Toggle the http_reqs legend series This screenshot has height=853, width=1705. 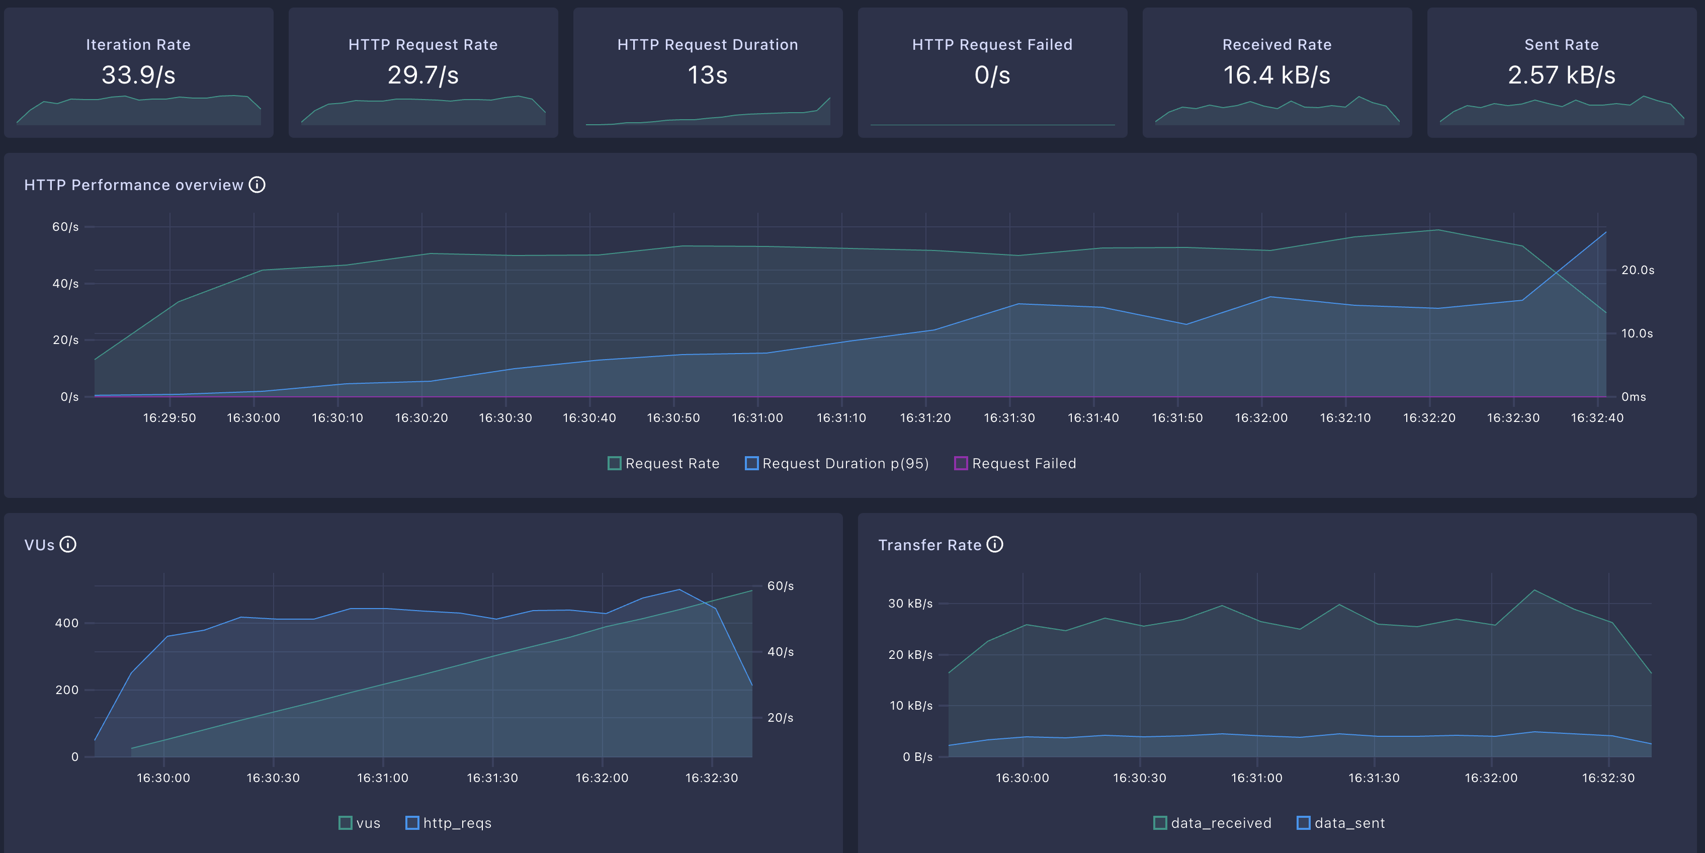point(448,822)
